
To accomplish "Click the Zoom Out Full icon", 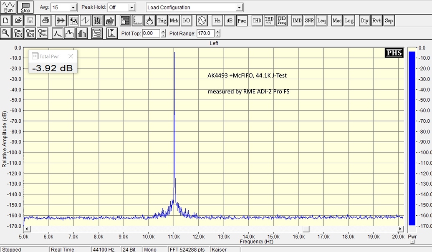I will click(42, 33).
